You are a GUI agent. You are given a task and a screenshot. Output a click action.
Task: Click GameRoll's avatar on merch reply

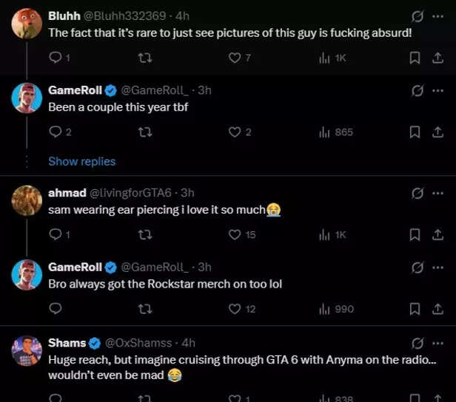[x=27, y=275]
